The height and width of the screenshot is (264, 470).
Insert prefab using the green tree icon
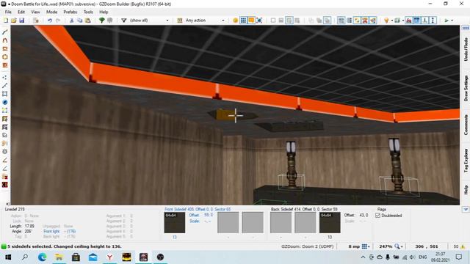[102, 21]
